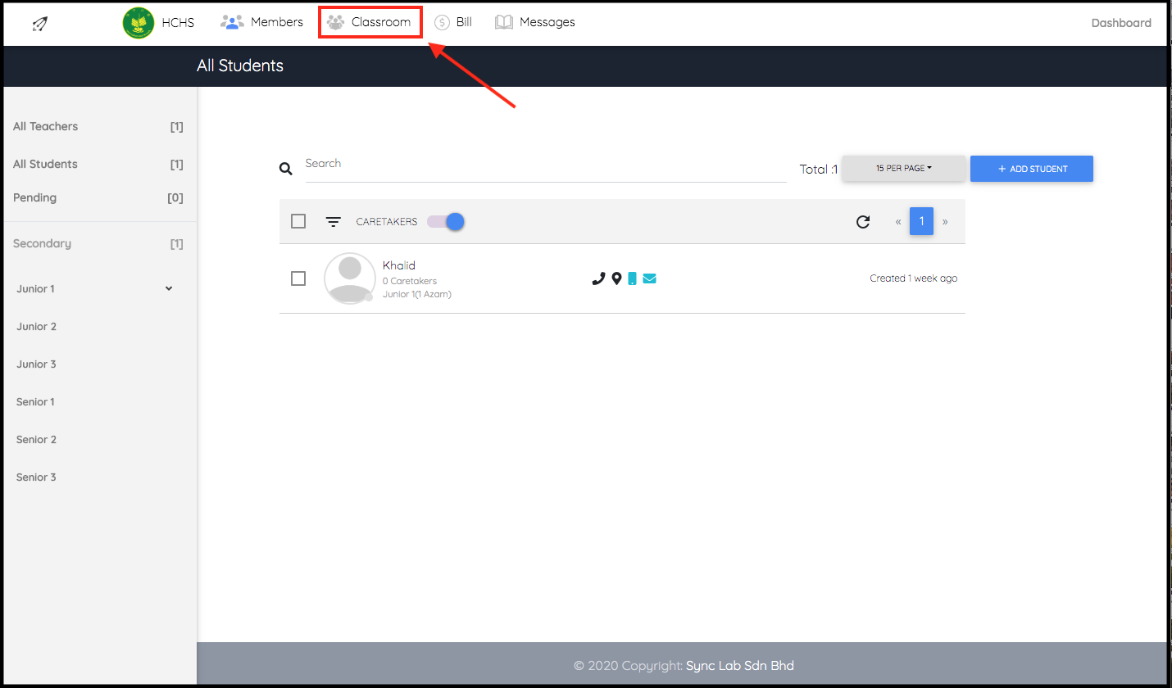
Task: Select Senior 1 class
Action: pos(35,401)
